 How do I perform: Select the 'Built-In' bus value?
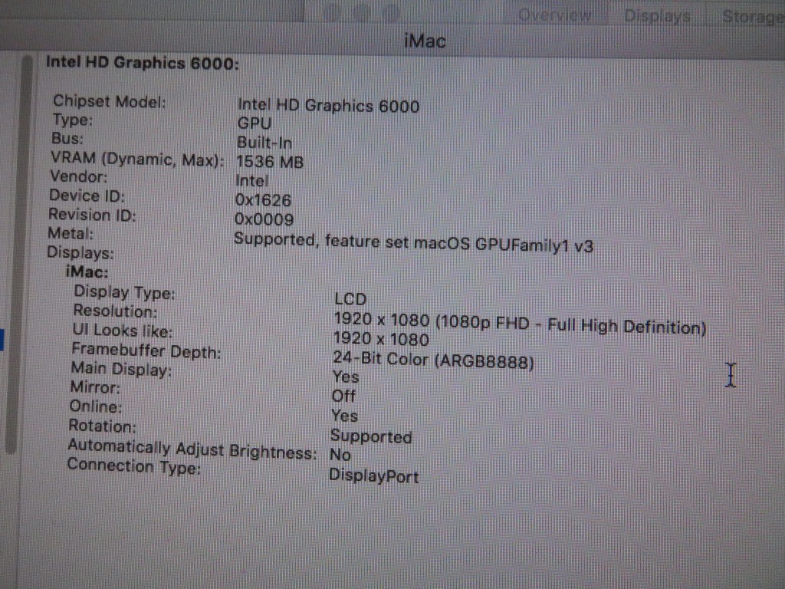coord(264,143)
